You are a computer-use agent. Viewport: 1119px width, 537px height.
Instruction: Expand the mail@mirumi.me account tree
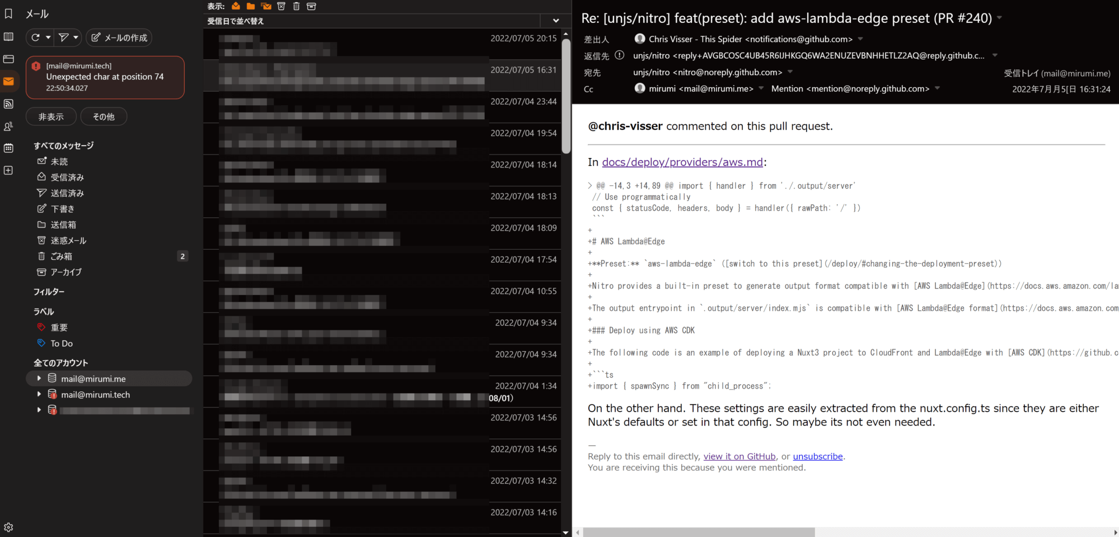pyautogui.click(x=39, y=378)
